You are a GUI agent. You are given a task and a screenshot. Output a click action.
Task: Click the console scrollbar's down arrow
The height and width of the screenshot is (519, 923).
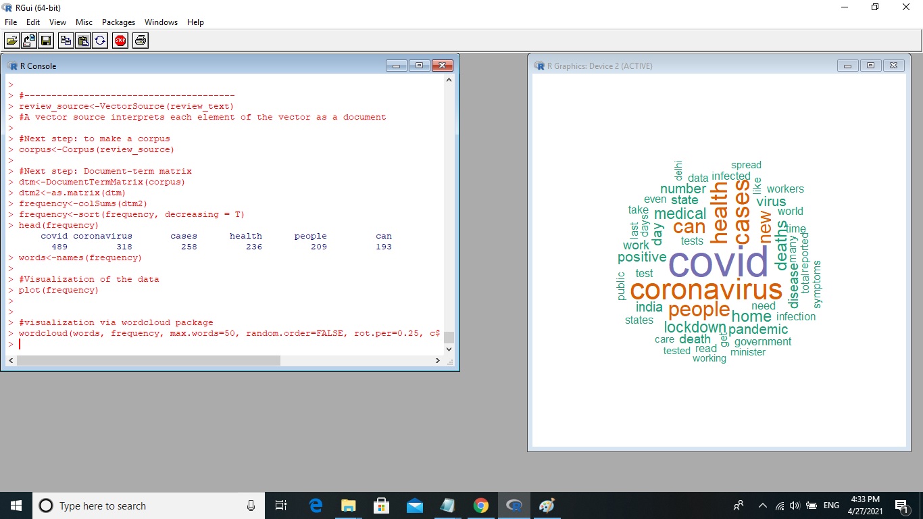point(449,349)
